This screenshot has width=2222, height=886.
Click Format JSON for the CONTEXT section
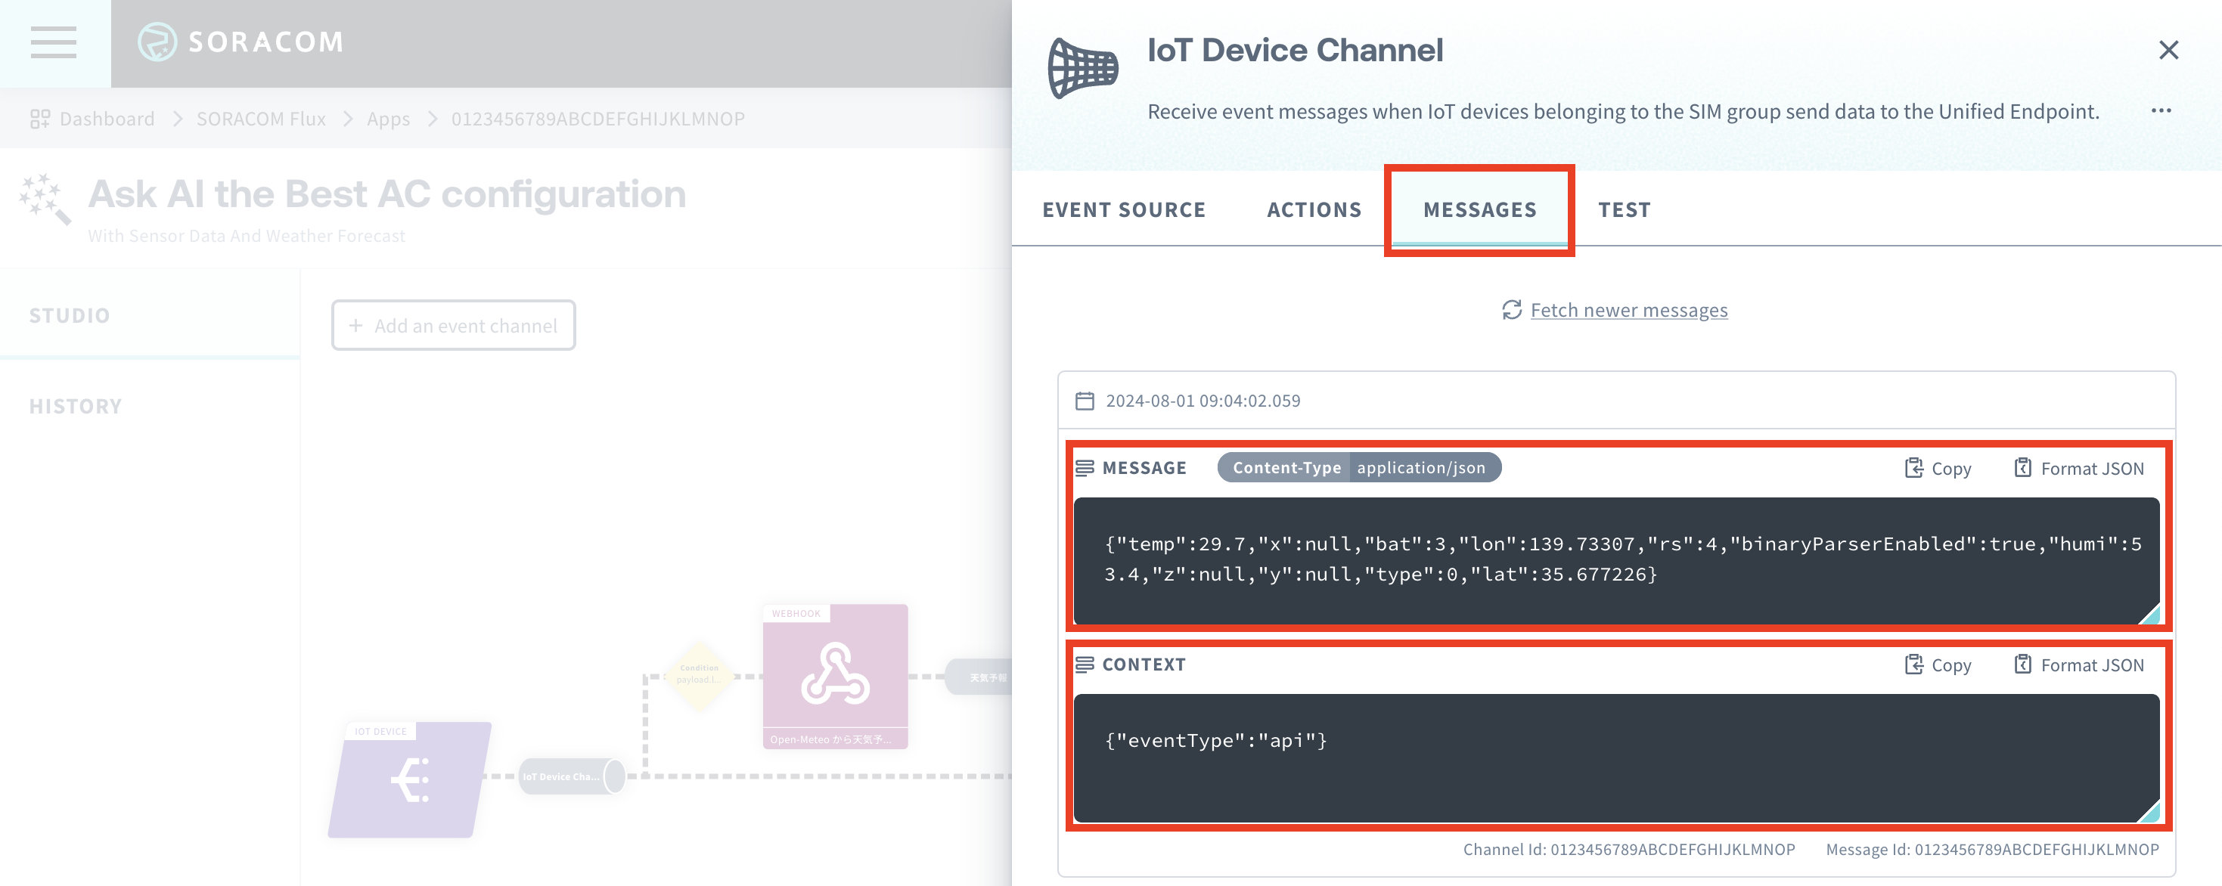[x=2079, y=664]
